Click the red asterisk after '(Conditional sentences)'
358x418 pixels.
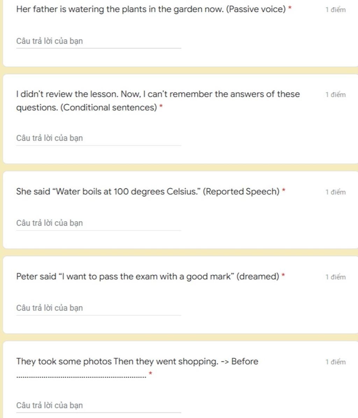pyautogui.click(x=161, y=106)
